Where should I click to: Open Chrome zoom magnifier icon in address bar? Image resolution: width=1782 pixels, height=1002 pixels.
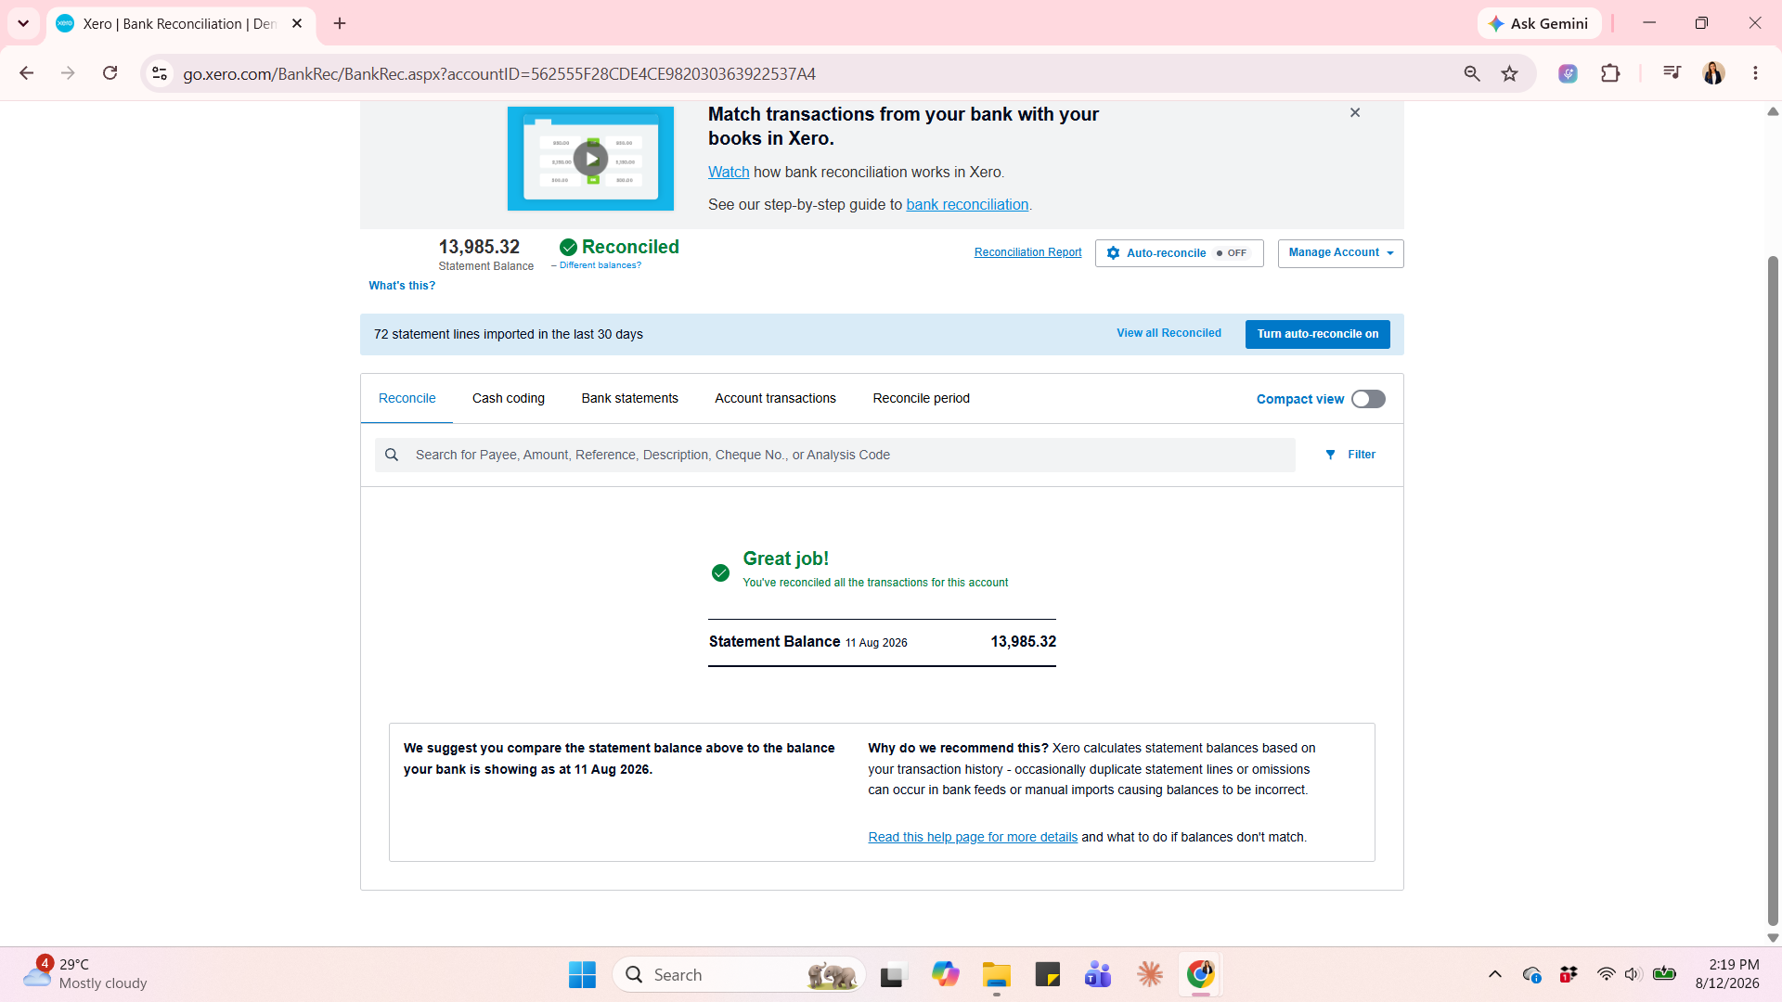(1472, 73)
